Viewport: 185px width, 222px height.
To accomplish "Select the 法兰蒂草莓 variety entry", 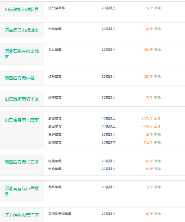I will 56,8.
